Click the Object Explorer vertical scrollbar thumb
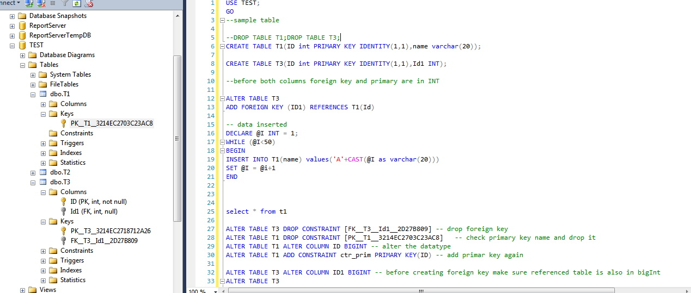 (178, 139)
